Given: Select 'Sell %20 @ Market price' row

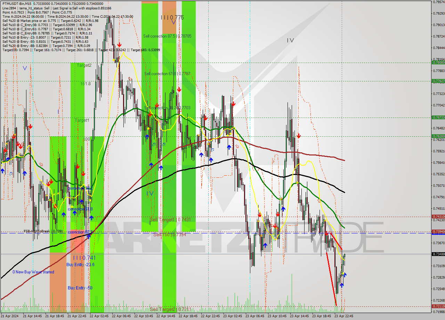Looking at the screenshot, I should pos(50,21).
